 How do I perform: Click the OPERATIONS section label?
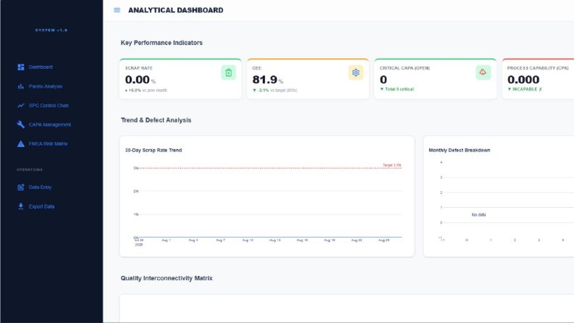(x=30, y=170)
